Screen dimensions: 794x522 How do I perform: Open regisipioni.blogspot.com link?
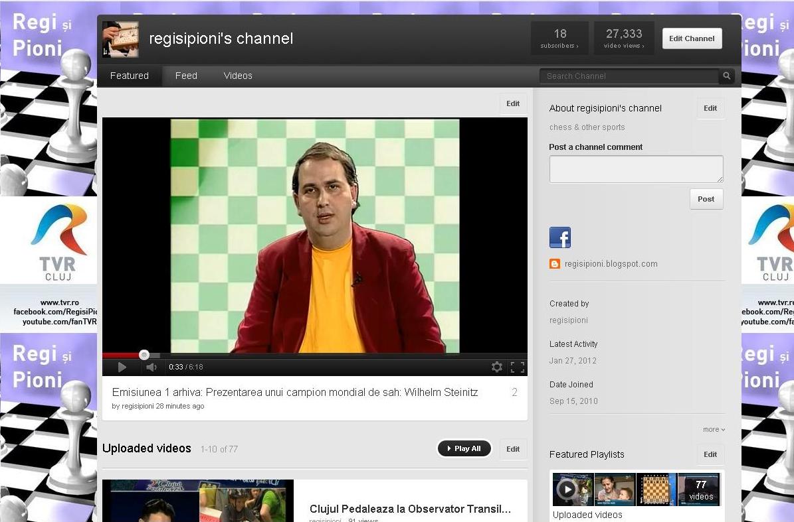611,264
